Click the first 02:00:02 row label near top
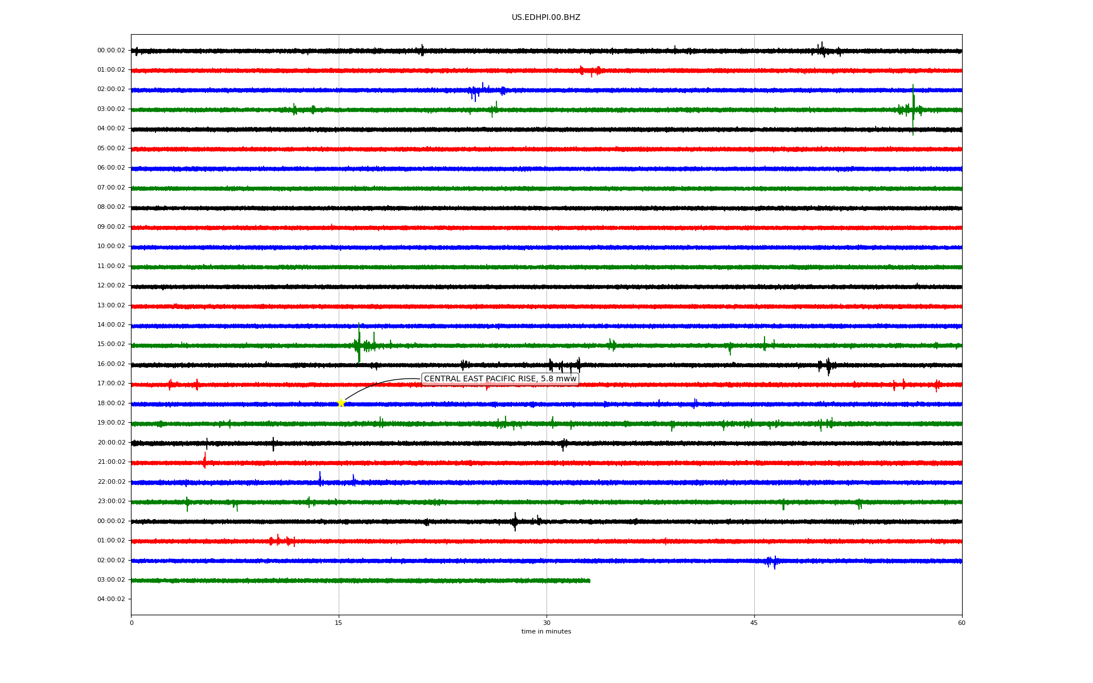This screenshot has width=1093, height=683. (111, 89)
